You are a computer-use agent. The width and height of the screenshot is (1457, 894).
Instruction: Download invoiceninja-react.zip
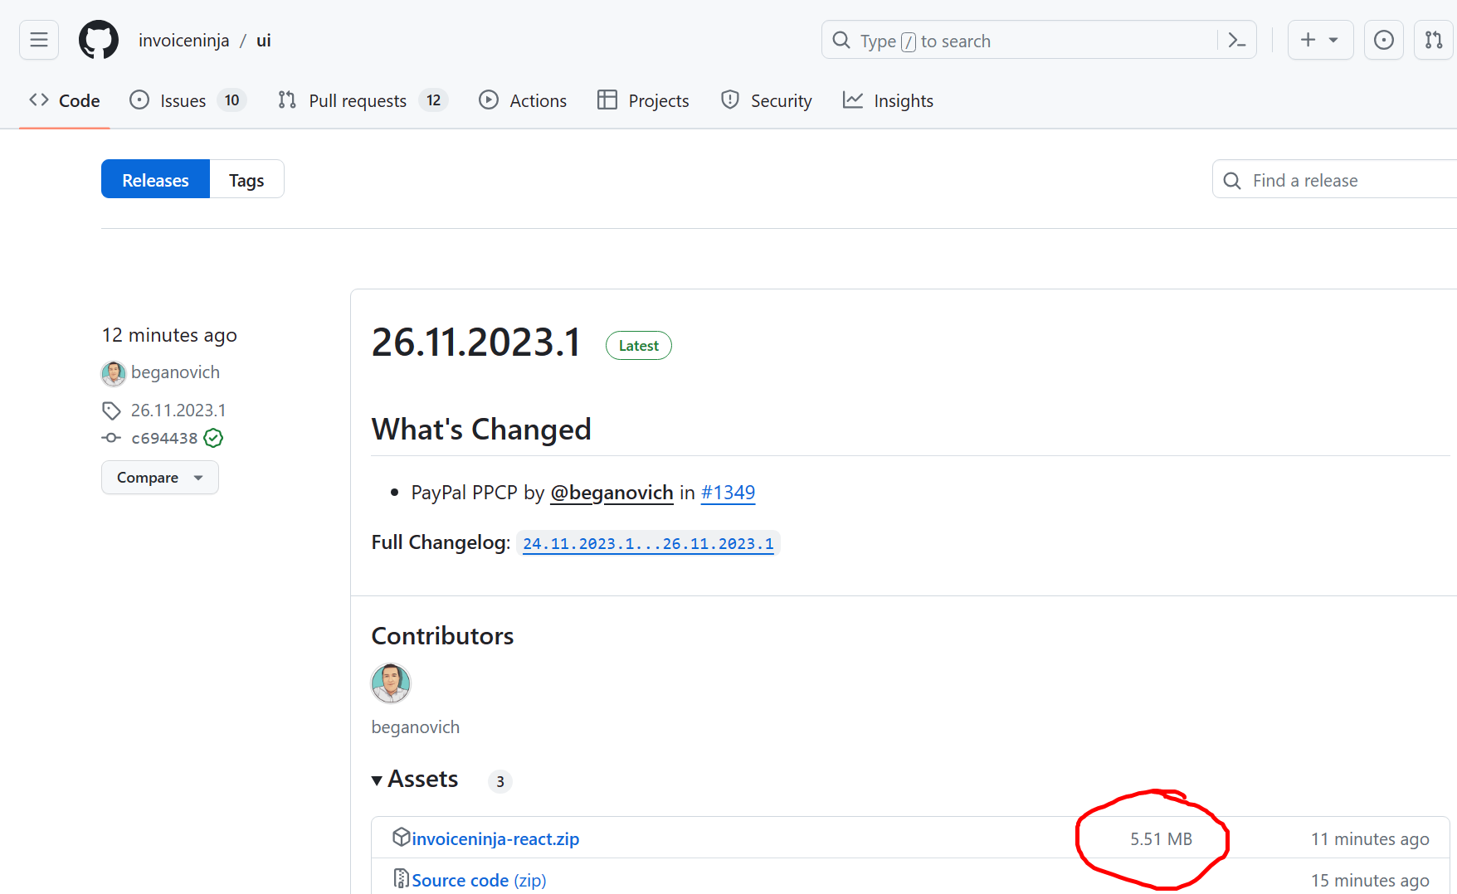[x=495, y=838]
